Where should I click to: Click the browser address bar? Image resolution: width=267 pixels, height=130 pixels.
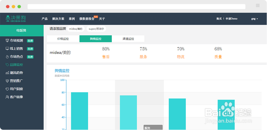(x=136, y=7)
